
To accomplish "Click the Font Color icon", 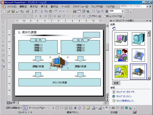I will [x=107, y=108].
